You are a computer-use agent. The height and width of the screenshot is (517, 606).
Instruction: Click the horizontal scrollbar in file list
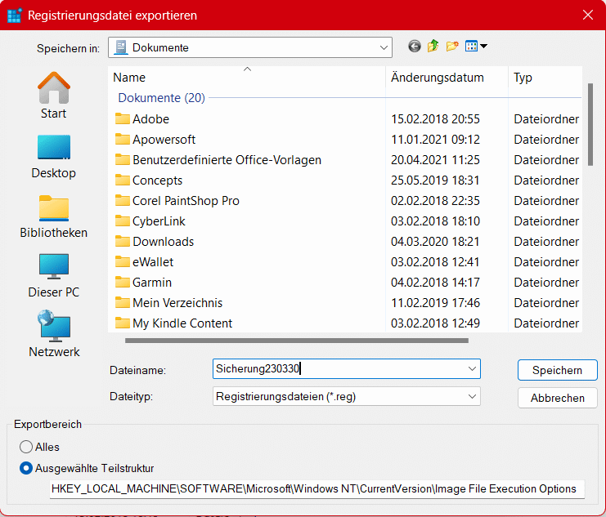tap(296, 340)
